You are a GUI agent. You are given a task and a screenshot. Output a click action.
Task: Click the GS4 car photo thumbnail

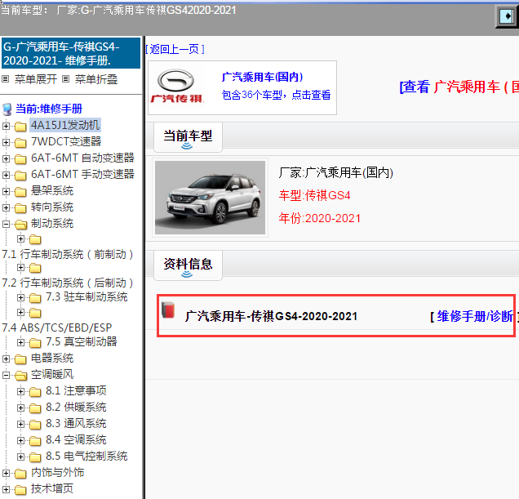[210, 198]
